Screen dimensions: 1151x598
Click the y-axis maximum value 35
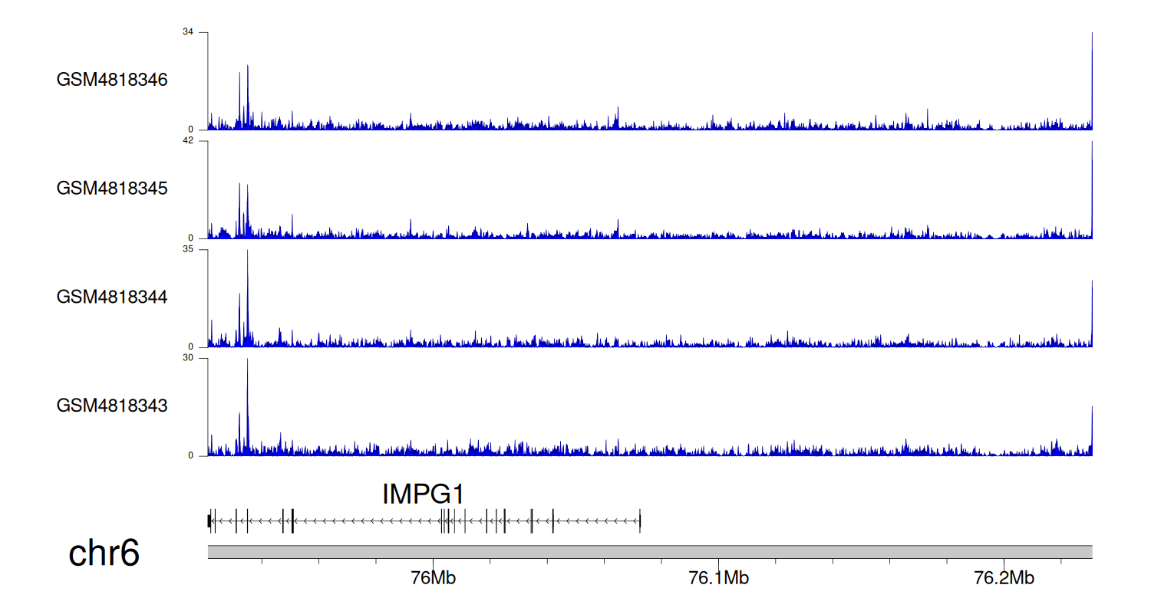[x=188, y=250]
